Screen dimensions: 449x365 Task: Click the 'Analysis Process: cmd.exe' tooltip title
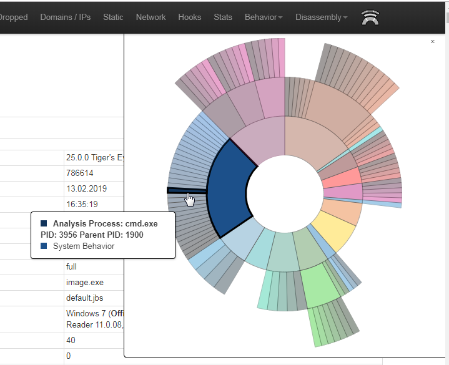click(105, 224)
